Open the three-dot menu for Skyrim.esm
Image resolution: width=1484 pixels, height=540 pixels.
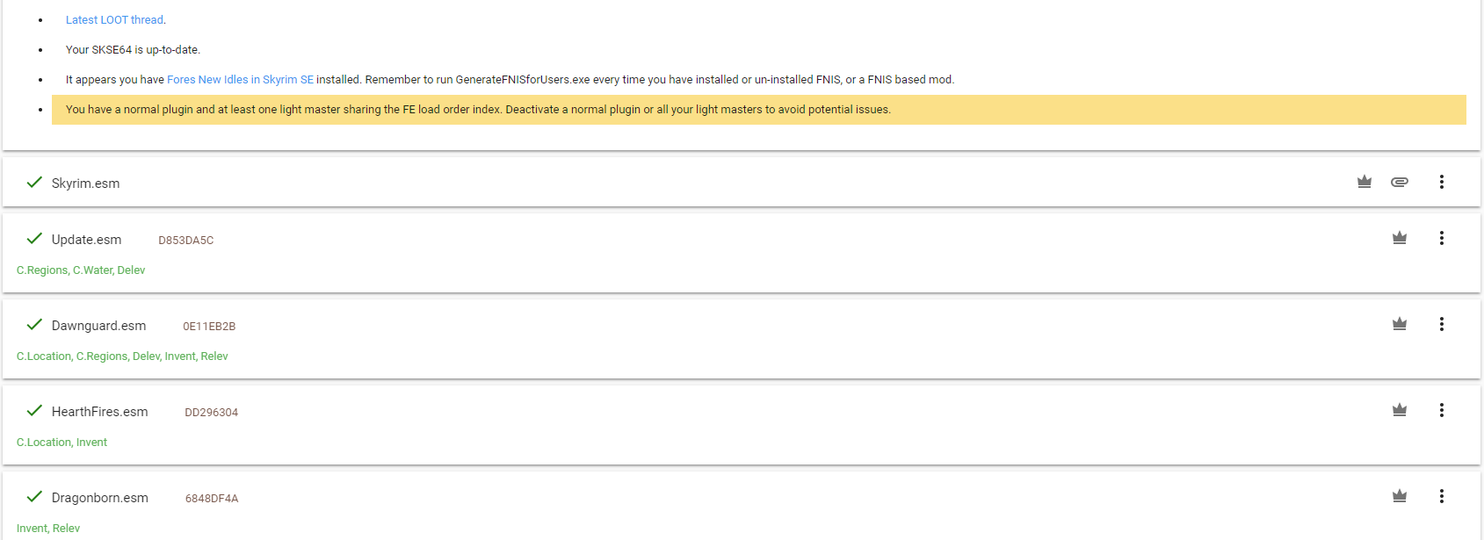coord(1442,182)
